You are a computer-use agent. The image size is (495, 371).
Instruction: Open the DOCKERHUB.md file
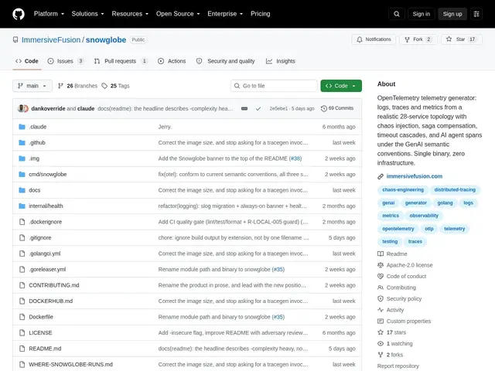50,301
